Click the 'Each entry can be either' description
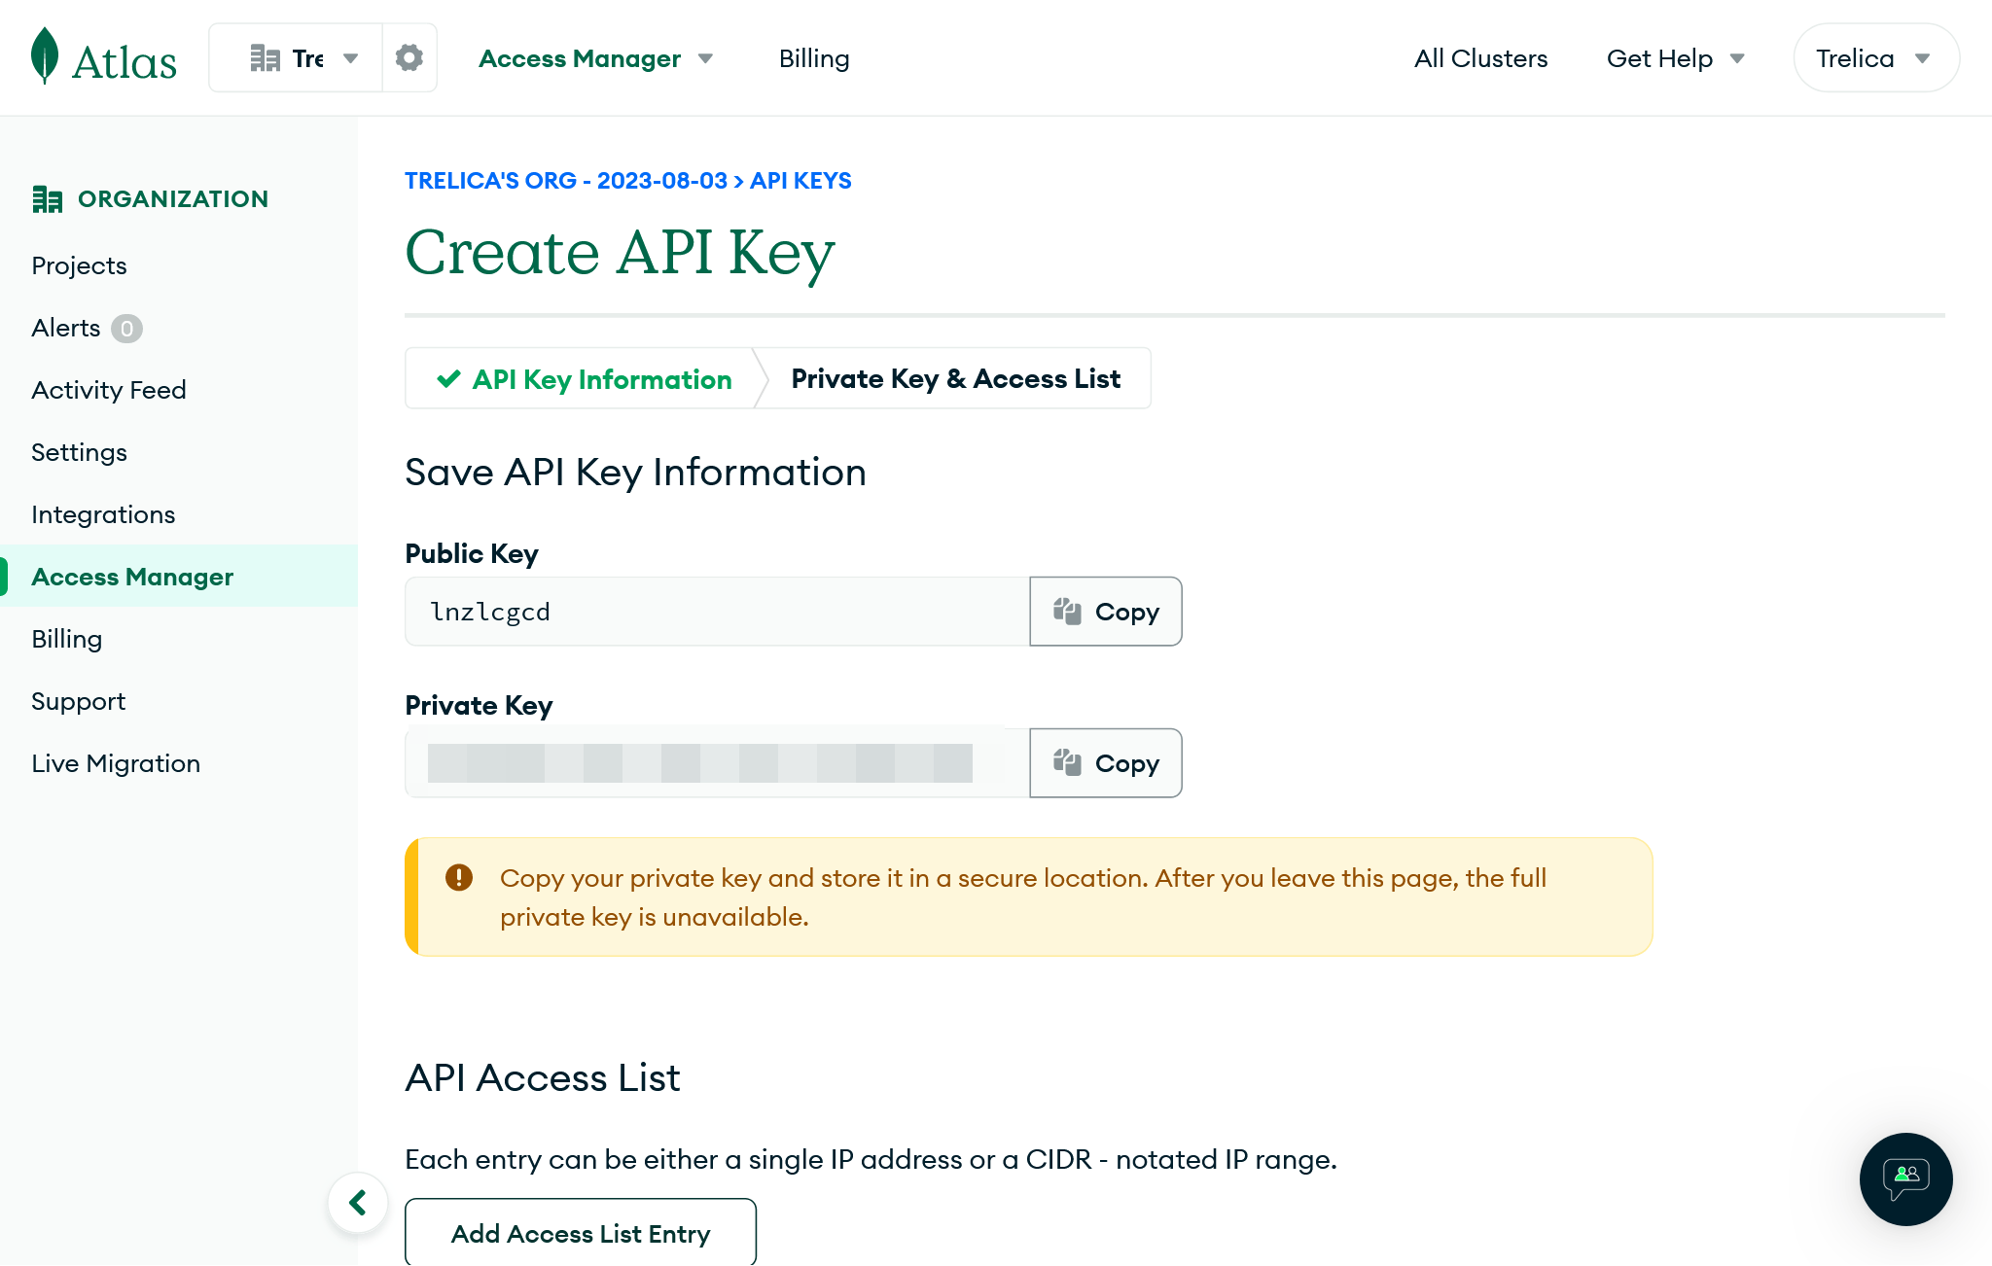 click(x=871, y=1159)
